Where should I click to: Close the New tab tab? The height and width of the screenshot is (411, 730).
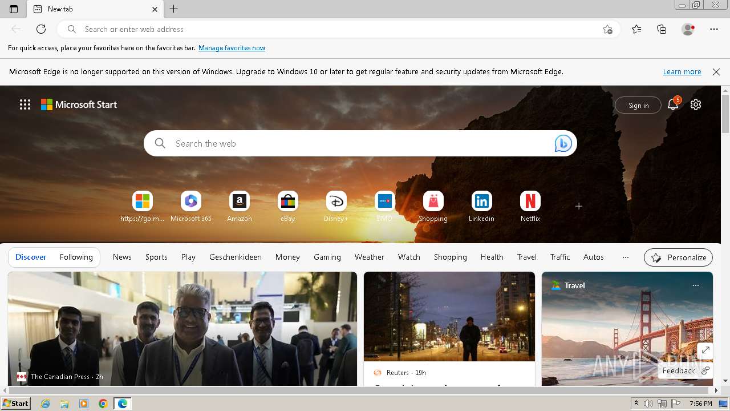(x=155, y=9)
